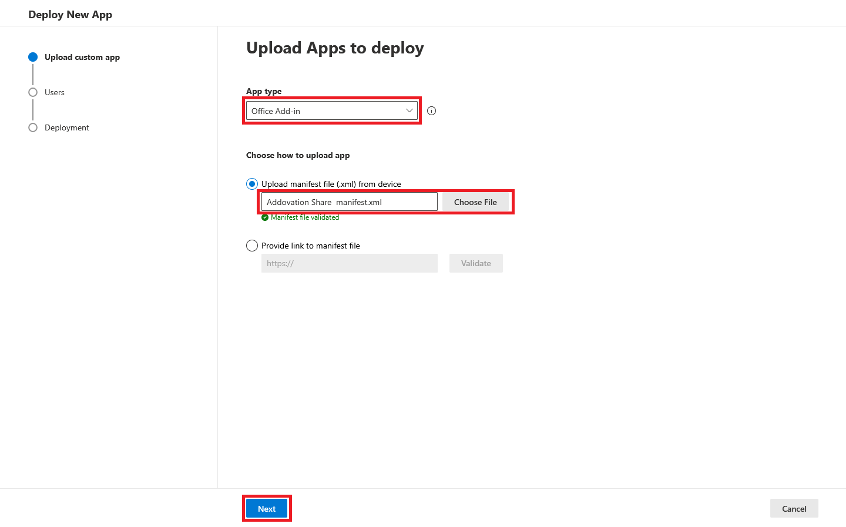This screenshot has height=527, width=846.
Task: Click the Upload custom app step circle
Action: tap(33, 57)
